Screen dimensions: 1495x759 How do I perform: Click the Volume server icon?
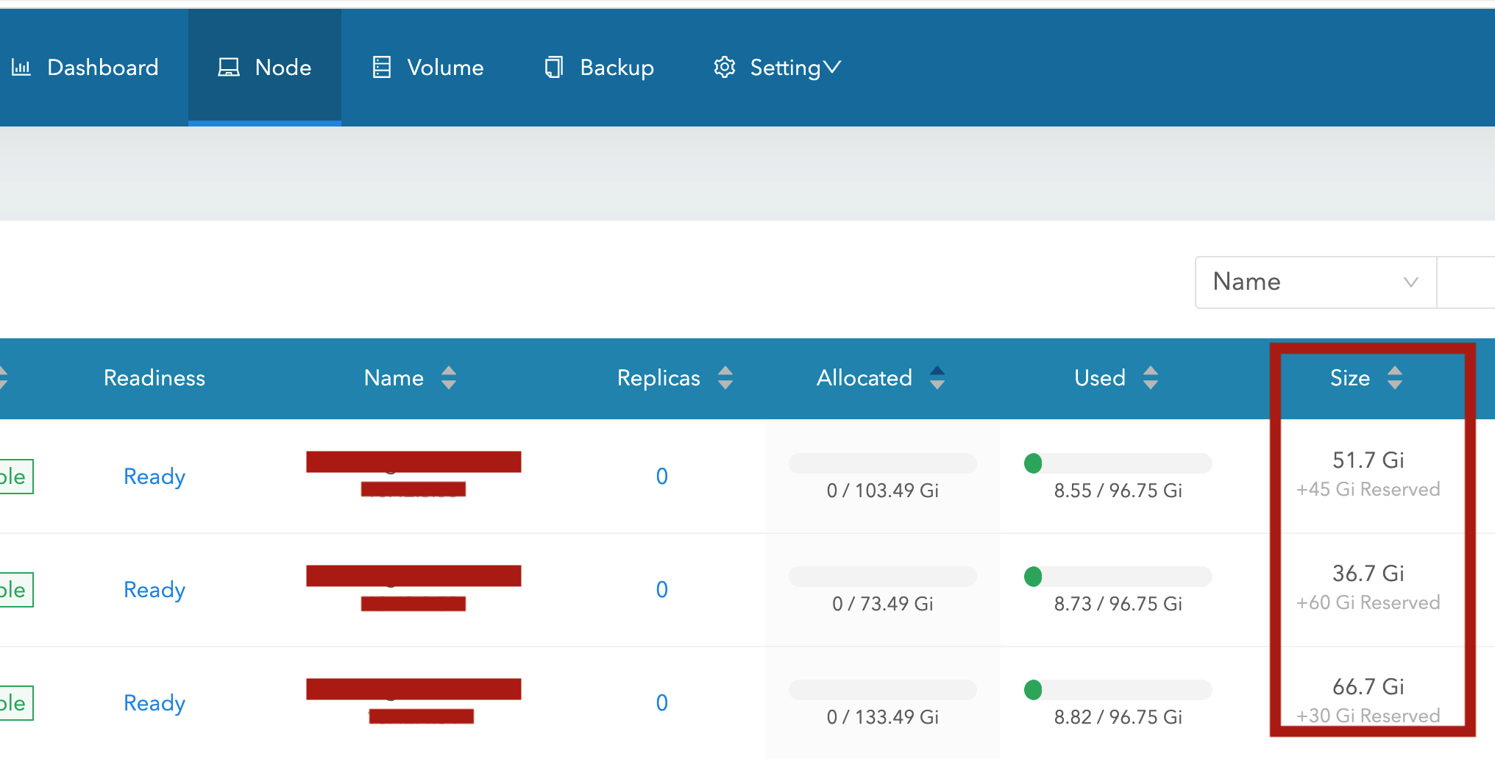[x=381, y=67]
